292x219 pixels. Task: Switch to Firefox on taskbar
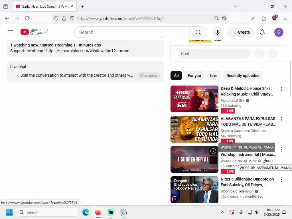tap(98, 212)
